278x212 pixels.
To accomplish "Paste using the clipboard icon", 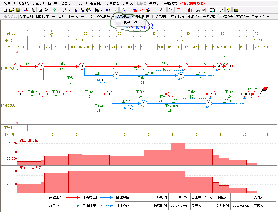I will coord(88,10).
